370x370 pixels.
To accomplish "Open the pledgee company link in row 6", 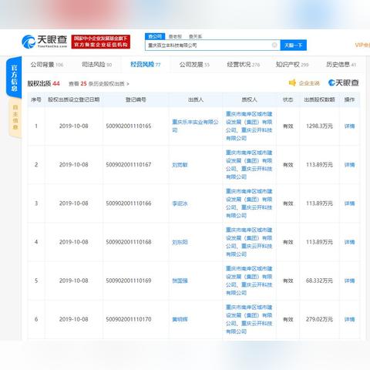I will pyautogui.click(x=249, y=319).
